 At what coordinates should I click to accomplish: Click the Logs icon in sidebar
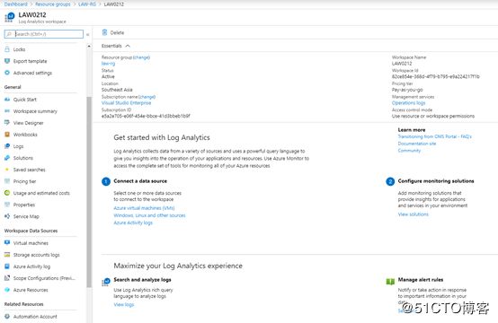pos(7,146)
